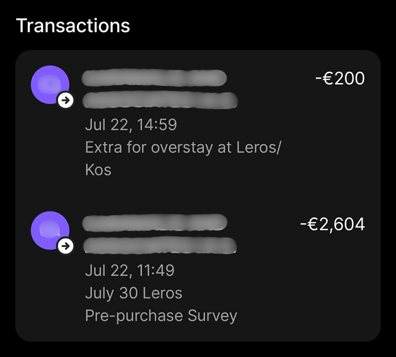Tap the 'Extra for overstay at Leros/Kos' note
396x357 pixels.
pos(183,158)
